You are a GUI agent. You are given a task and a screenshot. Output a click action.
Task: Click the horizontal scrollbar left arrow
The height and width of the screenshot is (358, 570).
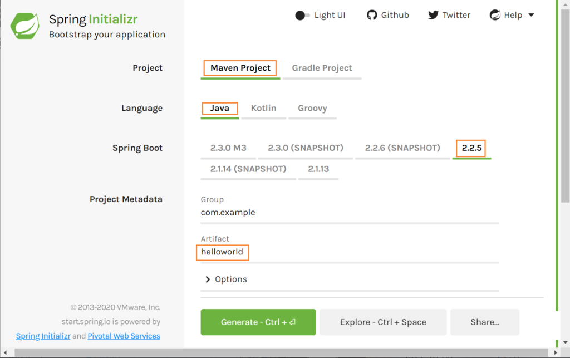5,352
